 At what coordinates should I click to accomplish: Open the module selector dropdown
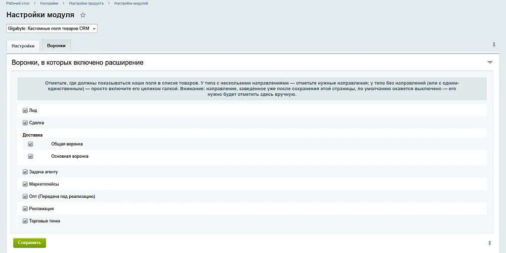tap(52, 28)
